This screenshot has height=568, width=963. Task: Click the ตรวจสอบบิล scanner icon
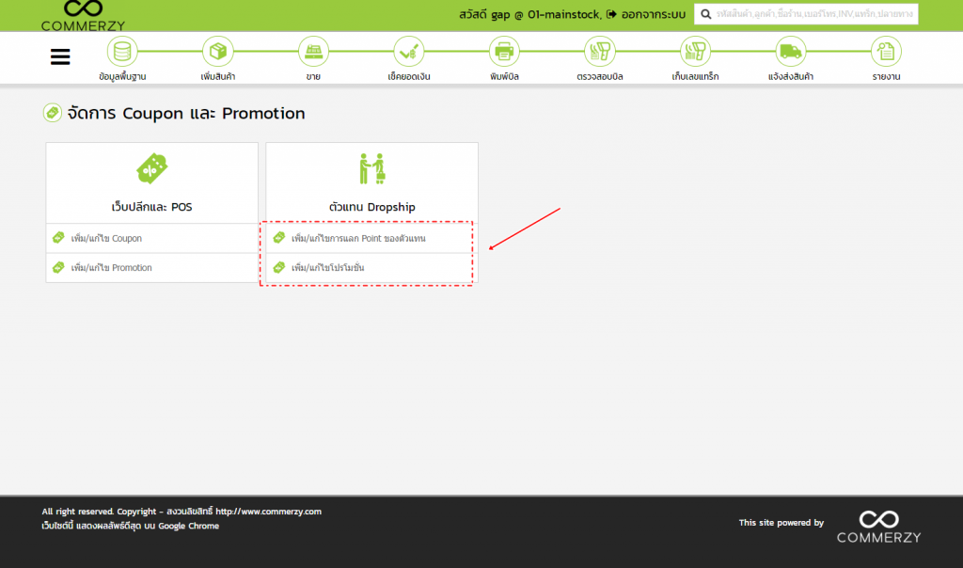point(599,51)
